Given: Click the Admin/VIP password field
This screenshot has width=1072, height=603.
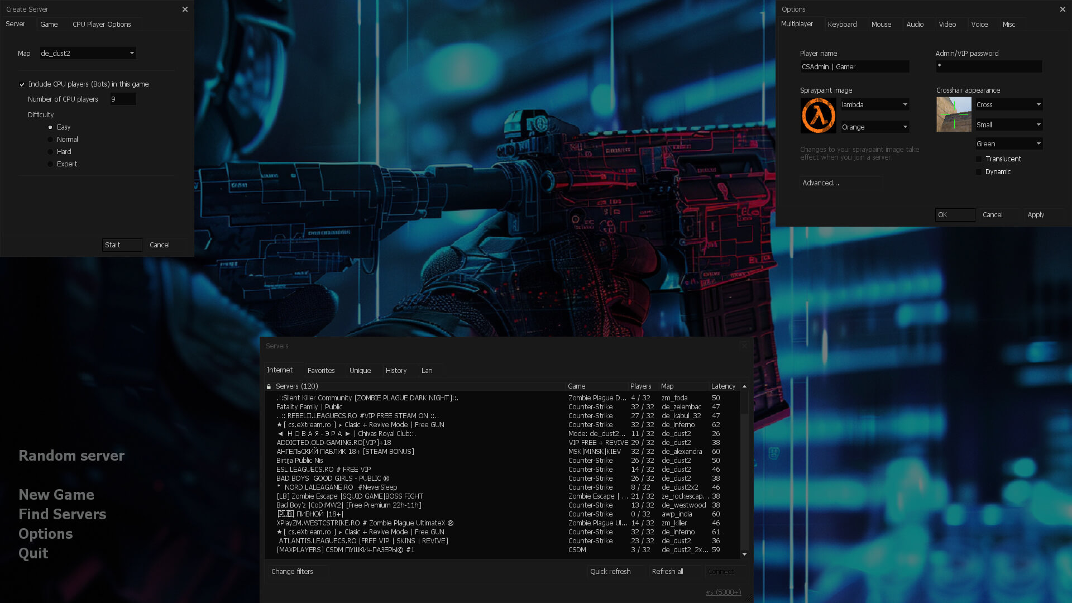Looking at the screenshot, I should pyautogui.click(x=989, y=66).
